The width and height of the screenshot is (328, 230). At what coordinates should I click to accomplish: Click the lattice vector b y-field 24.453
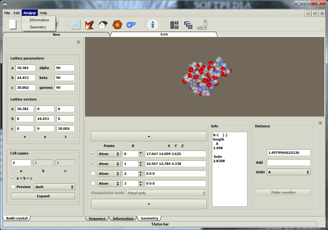[x=45, y=119]
